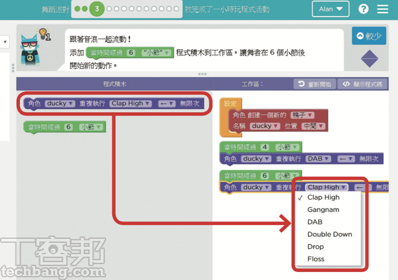Click the purple diamond icon
Screen dimensions: 398x280
click(369, 58)
